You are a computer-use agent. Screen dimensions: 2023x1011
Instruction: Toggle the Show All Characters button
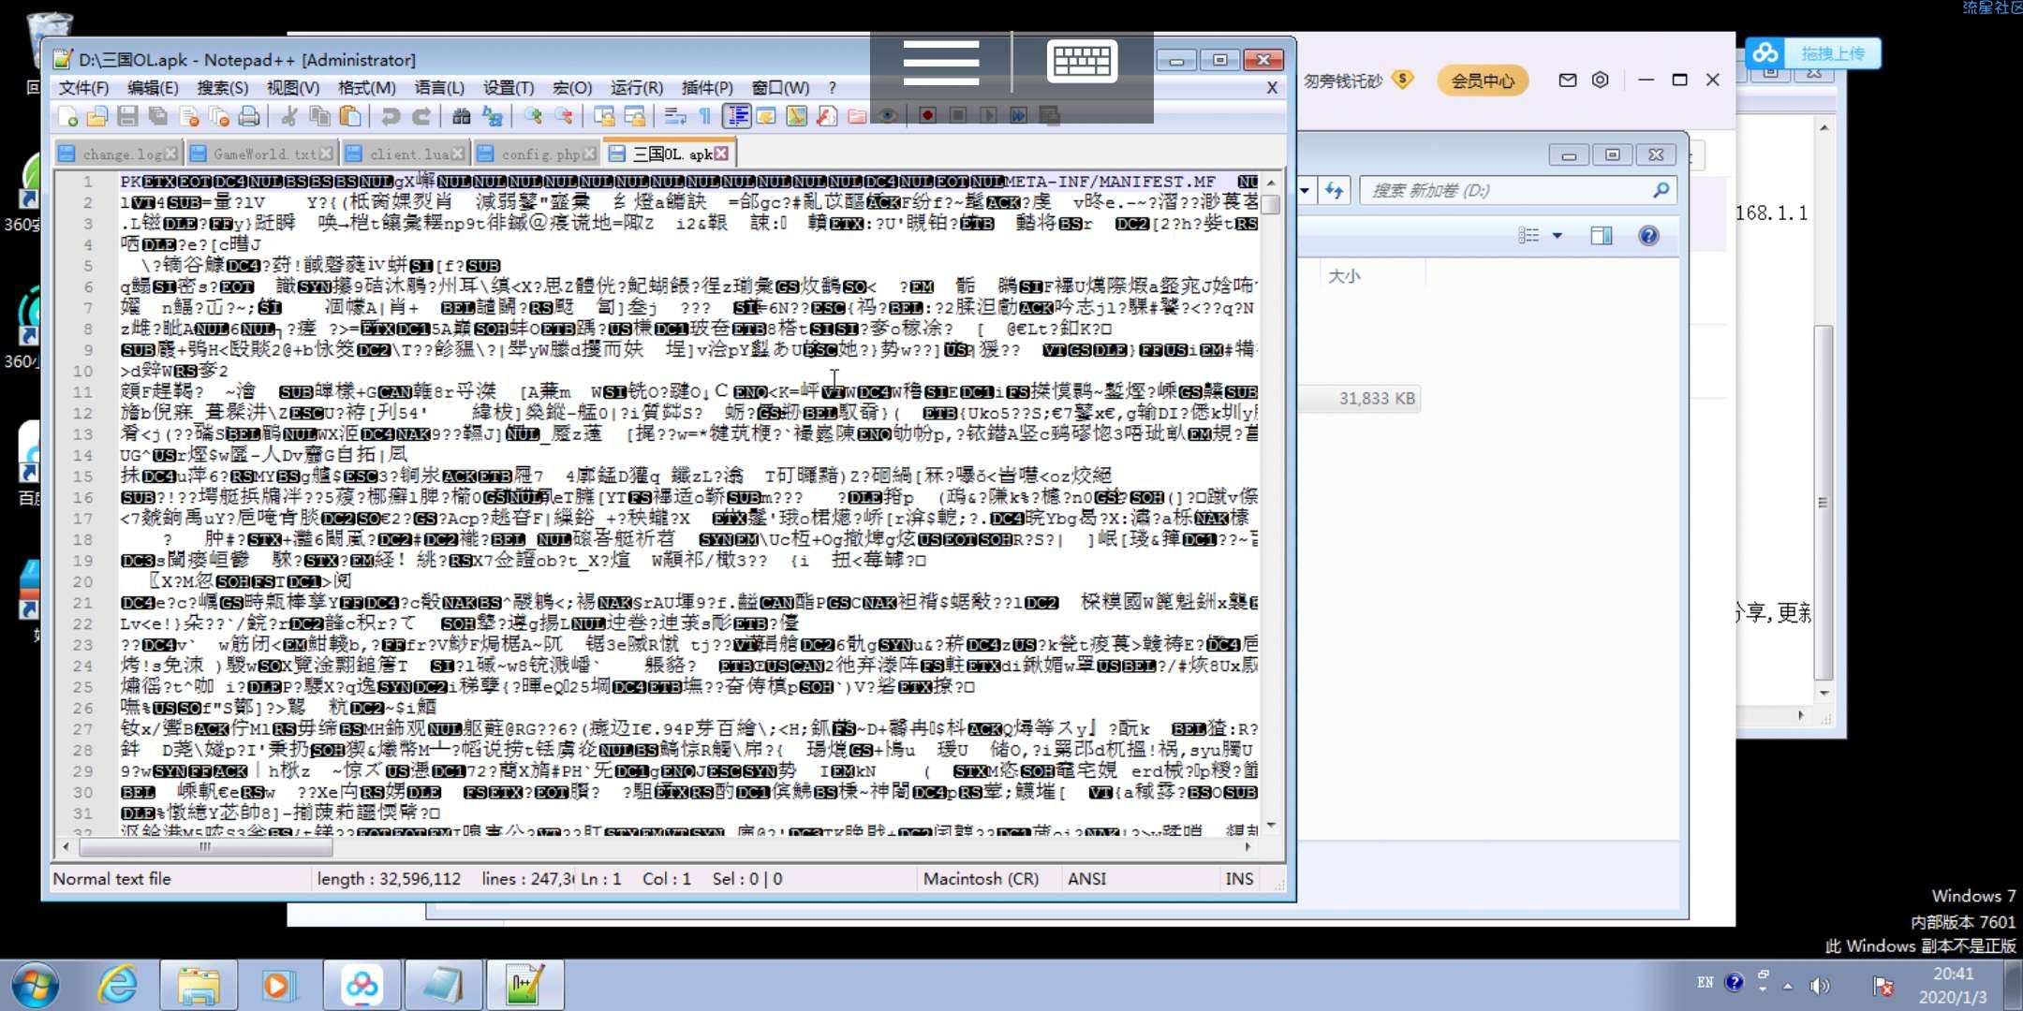pos(704,116)
